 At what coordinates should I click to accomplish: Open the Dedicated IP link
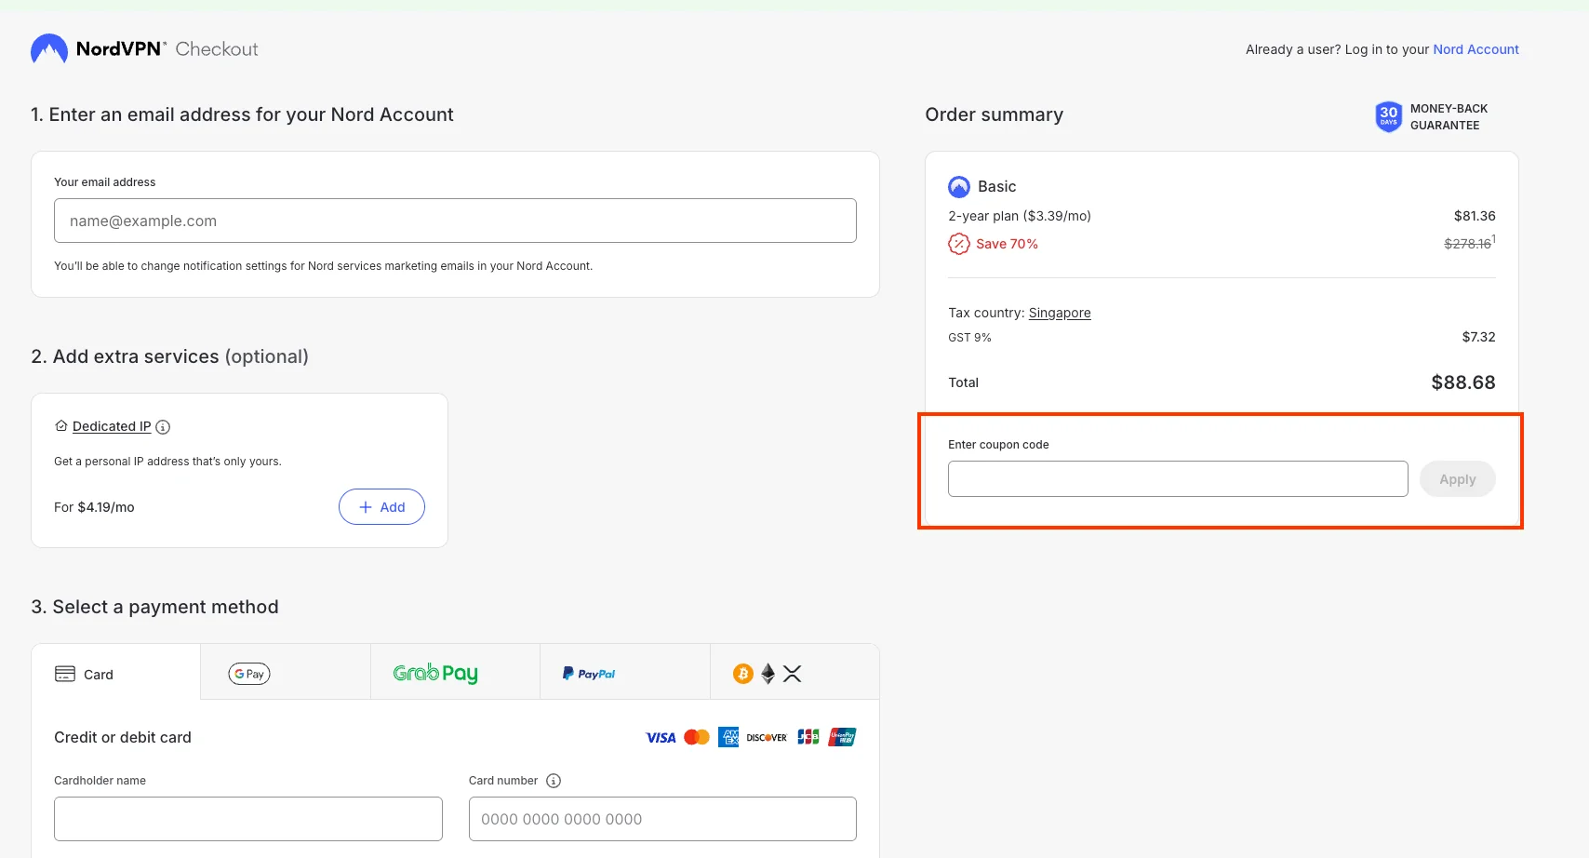click(112, 426)
